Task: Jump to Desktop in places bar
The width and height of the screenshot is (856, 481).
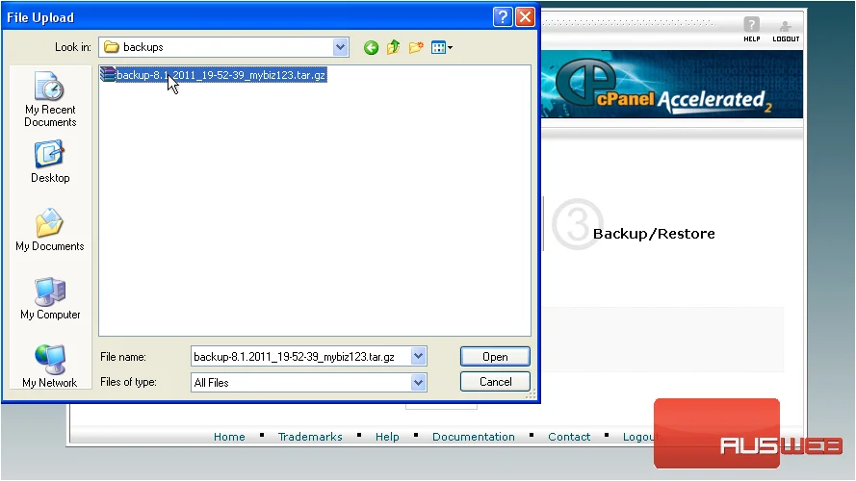Action: coord(50,162)
